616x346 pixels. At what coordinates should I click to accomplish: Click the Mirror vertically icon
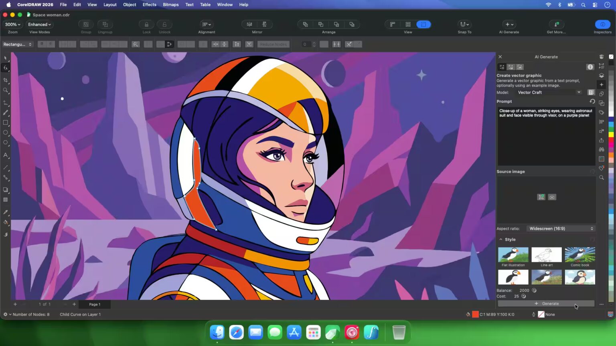click(x=265, y=24)
